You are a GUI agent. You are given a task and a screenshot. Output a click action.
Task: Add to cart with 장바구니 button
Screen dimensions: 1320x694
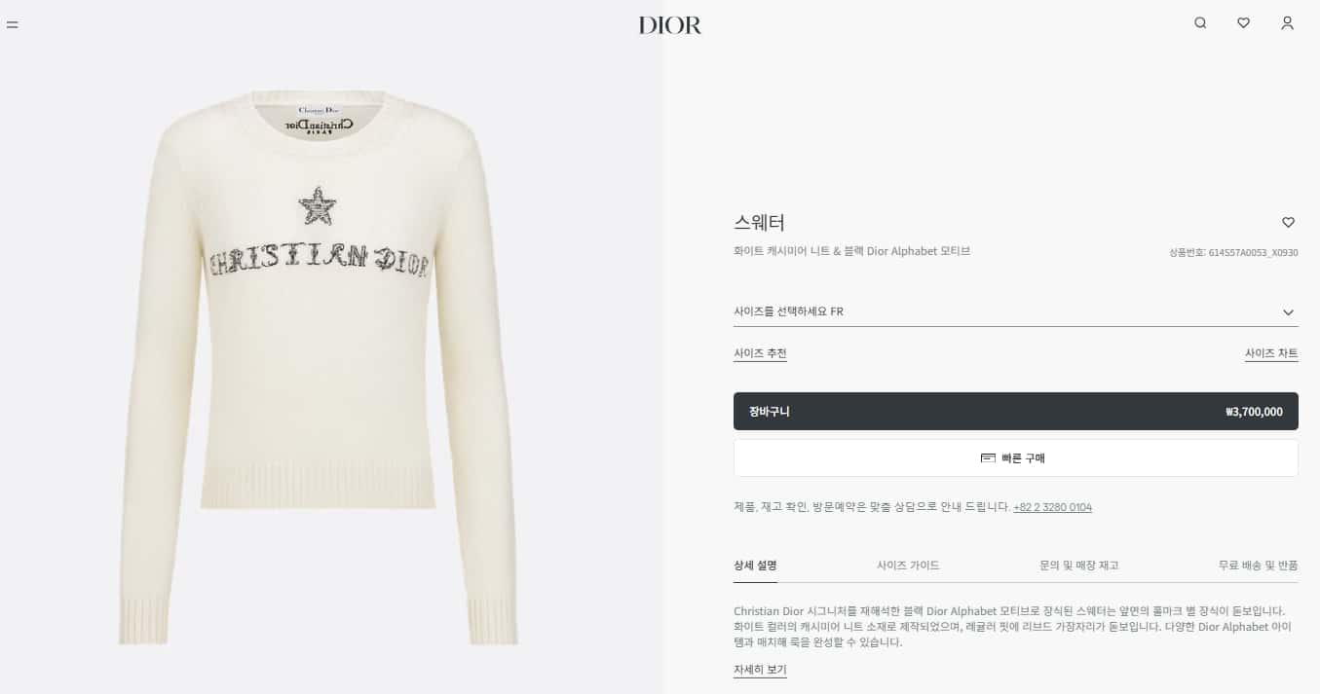click(x=1015, y=411)
